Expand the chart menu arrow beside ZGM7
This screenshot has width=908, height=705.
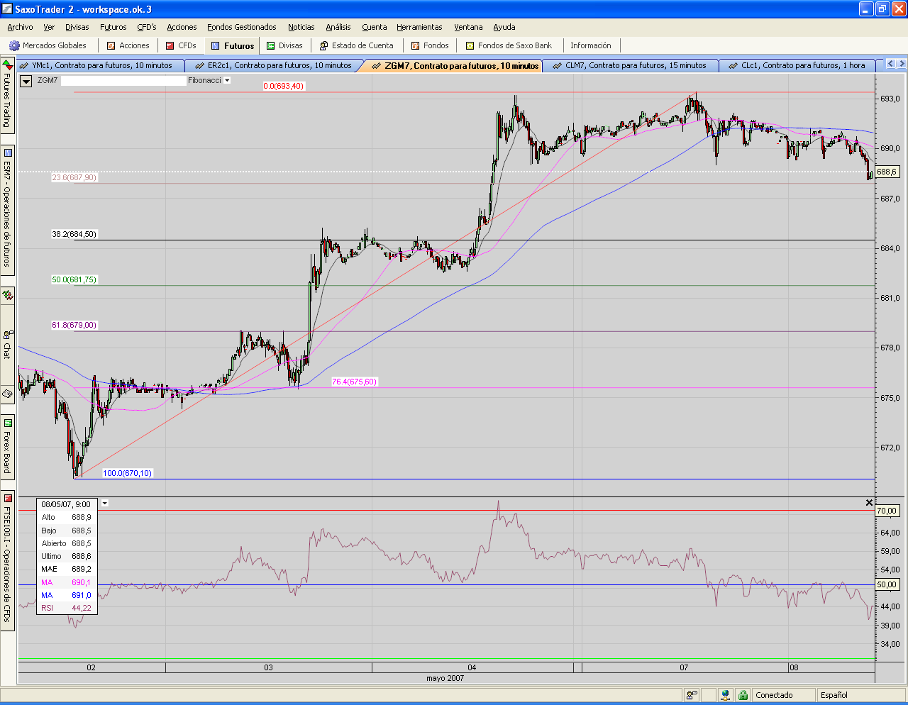[26, 81]
